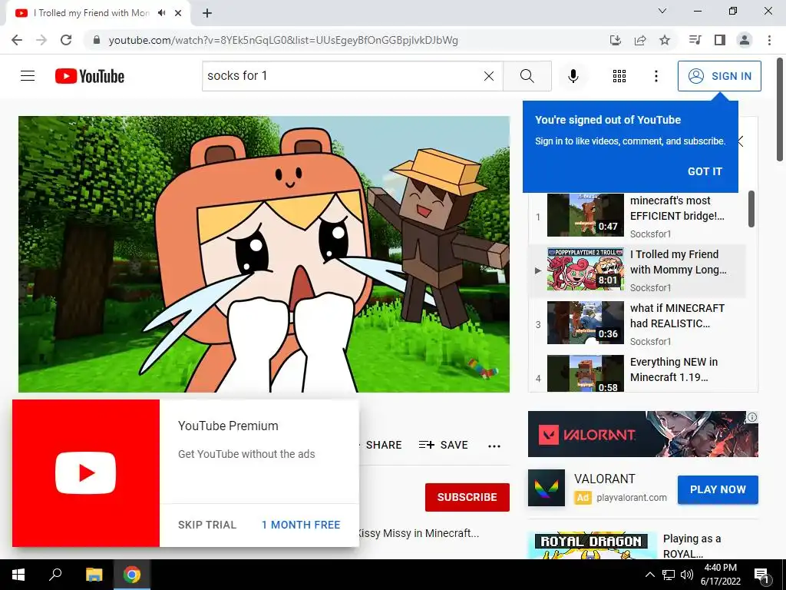The image size is (786, 590).
Task: Open the VALORANT banner ad
Action: point(642,434)
